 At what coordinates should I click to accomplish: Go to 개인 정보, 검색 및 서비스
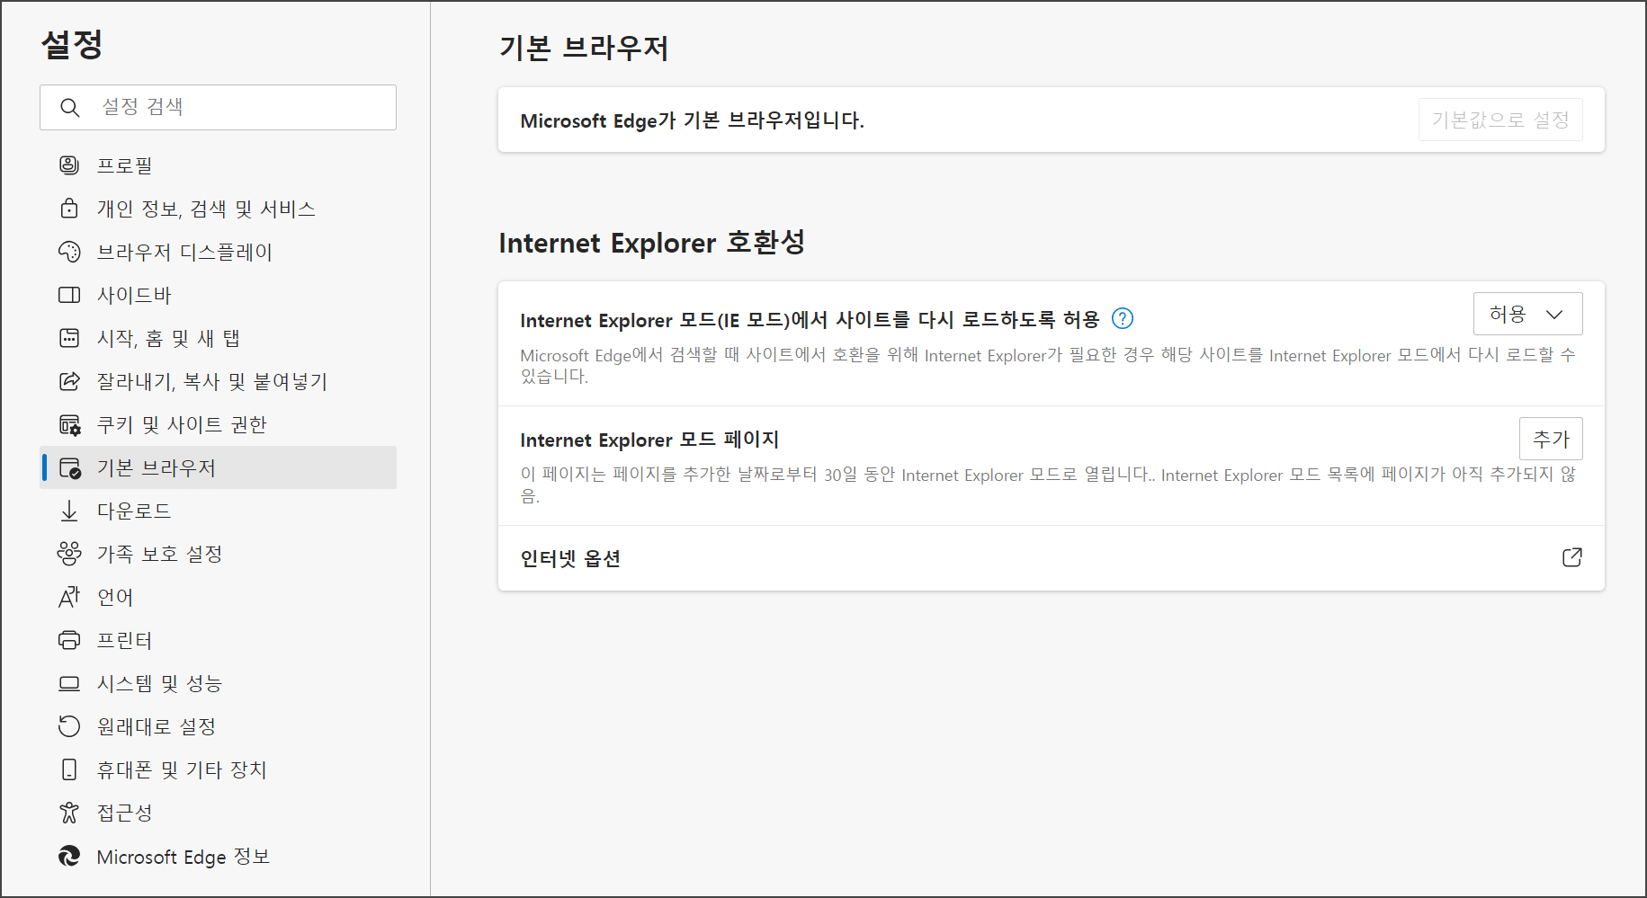click(218, 208)
